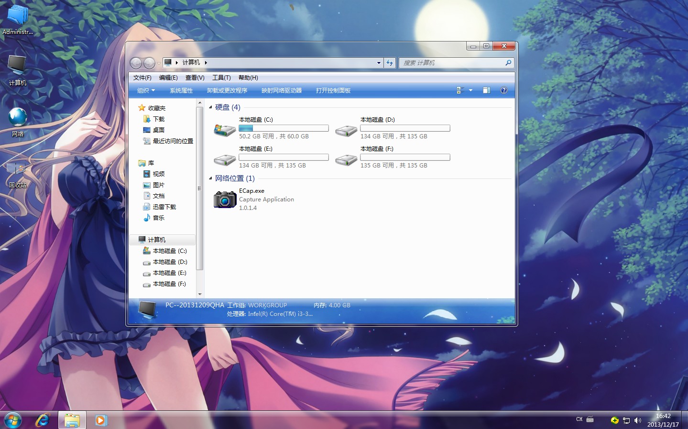The height and width of the screenshot is (429, 688).
Task: Click 映射网络驱动器 toolbar button
Action: (x=282, y=91)
